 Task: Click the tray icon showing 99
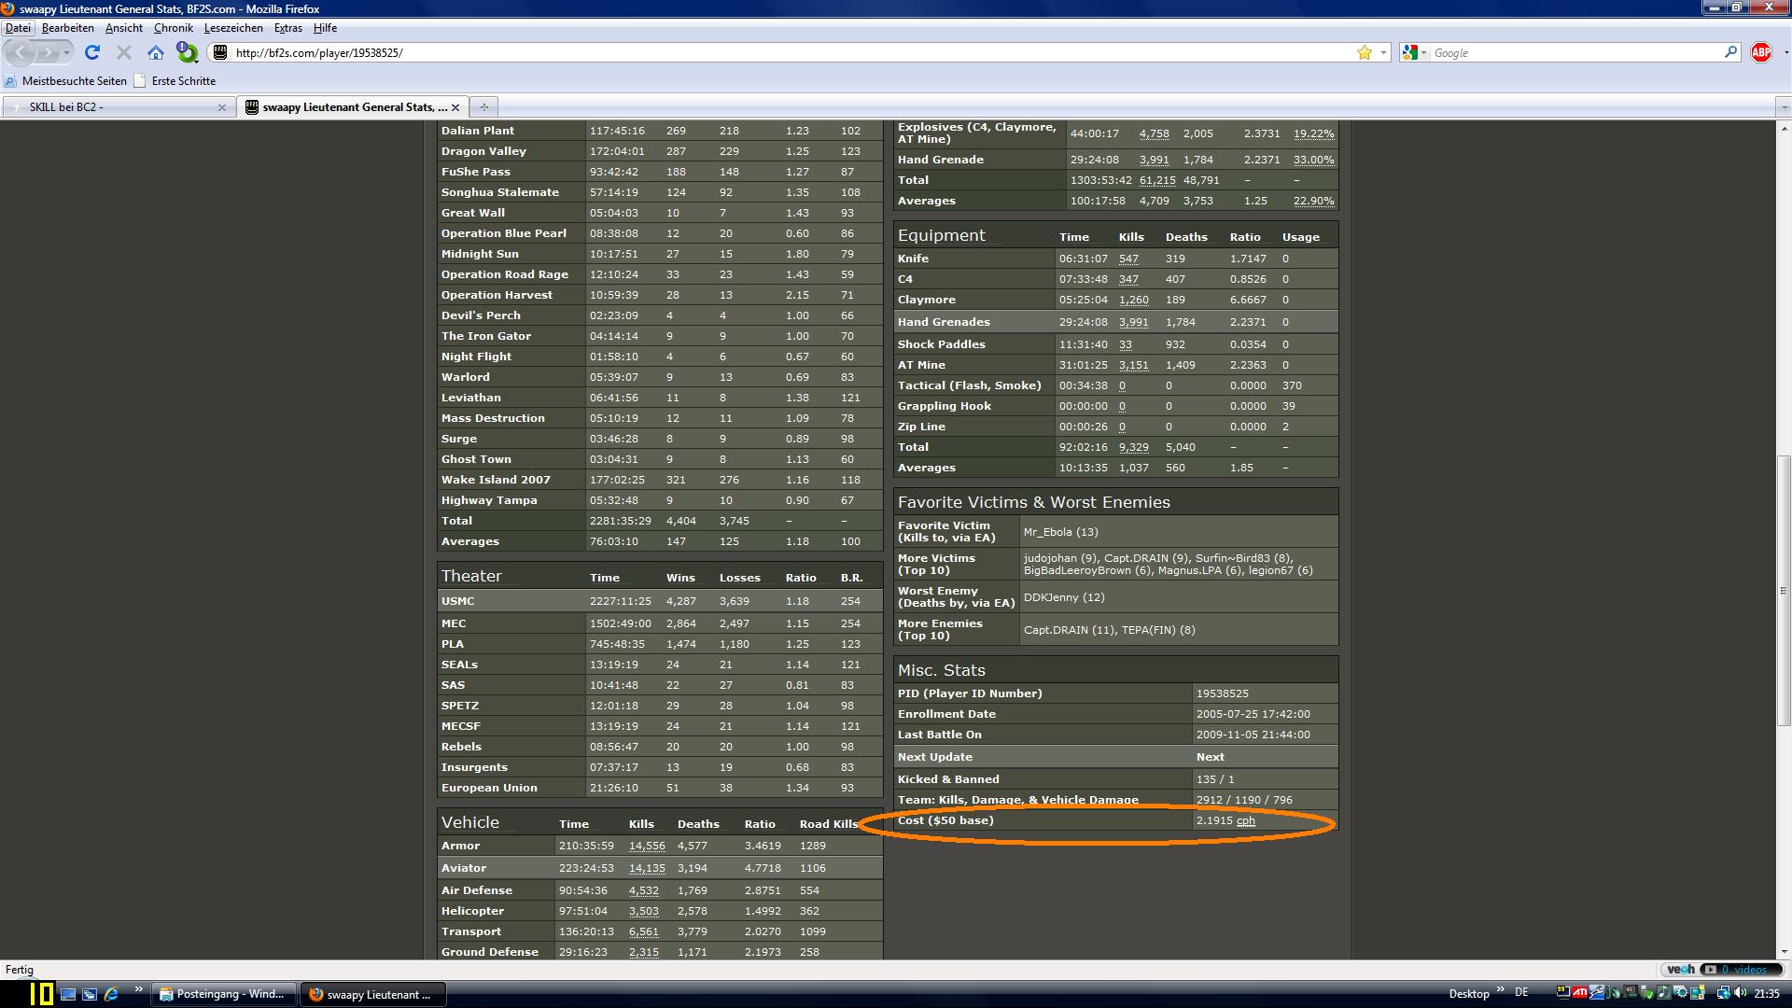point(1563,993)
